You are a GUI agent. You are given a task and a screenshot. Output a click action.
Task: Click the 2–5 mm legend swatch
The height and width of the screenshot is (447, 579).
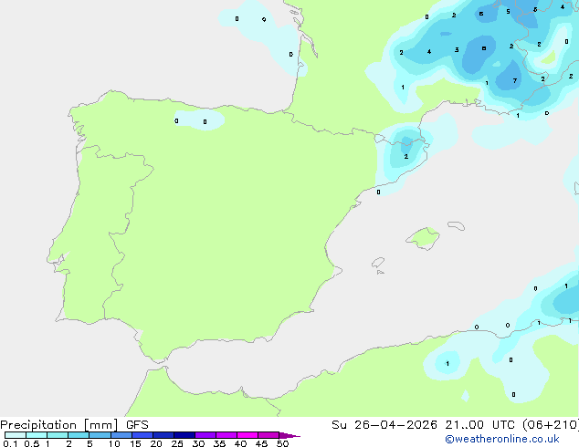coord(79,435)
